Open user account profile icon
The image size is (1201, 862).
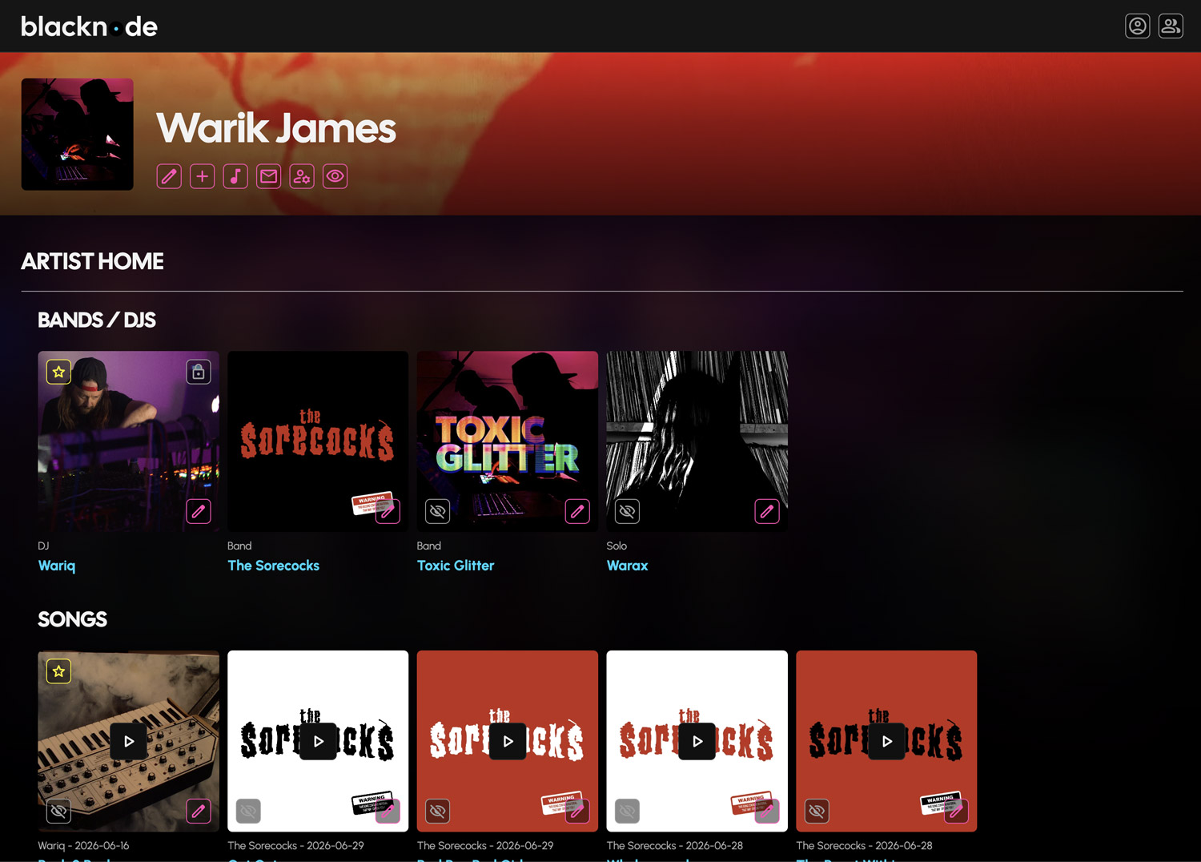(1137, 26)
